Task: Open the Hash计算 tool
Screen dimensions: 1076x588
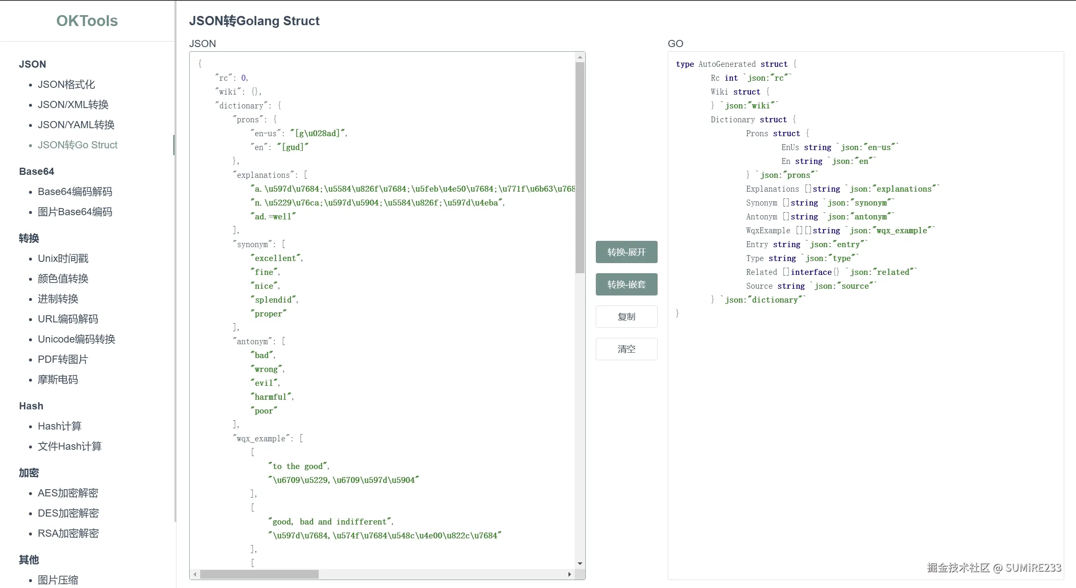Action: point(59,426)
